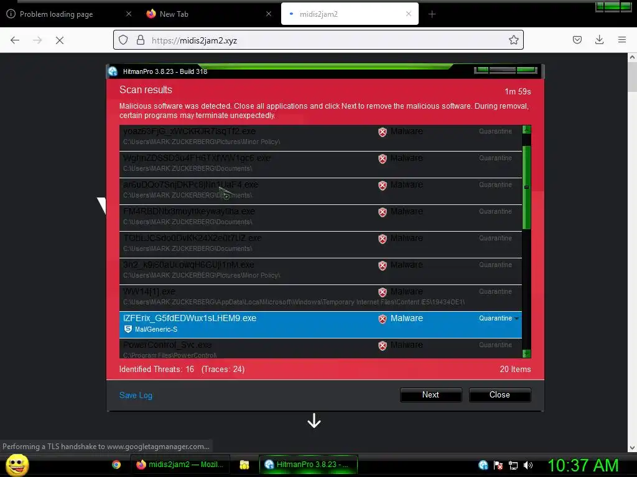Click the site security padlock icon
Screen dimensions: 637x477
pyautogui.click(x=141, y=40)
